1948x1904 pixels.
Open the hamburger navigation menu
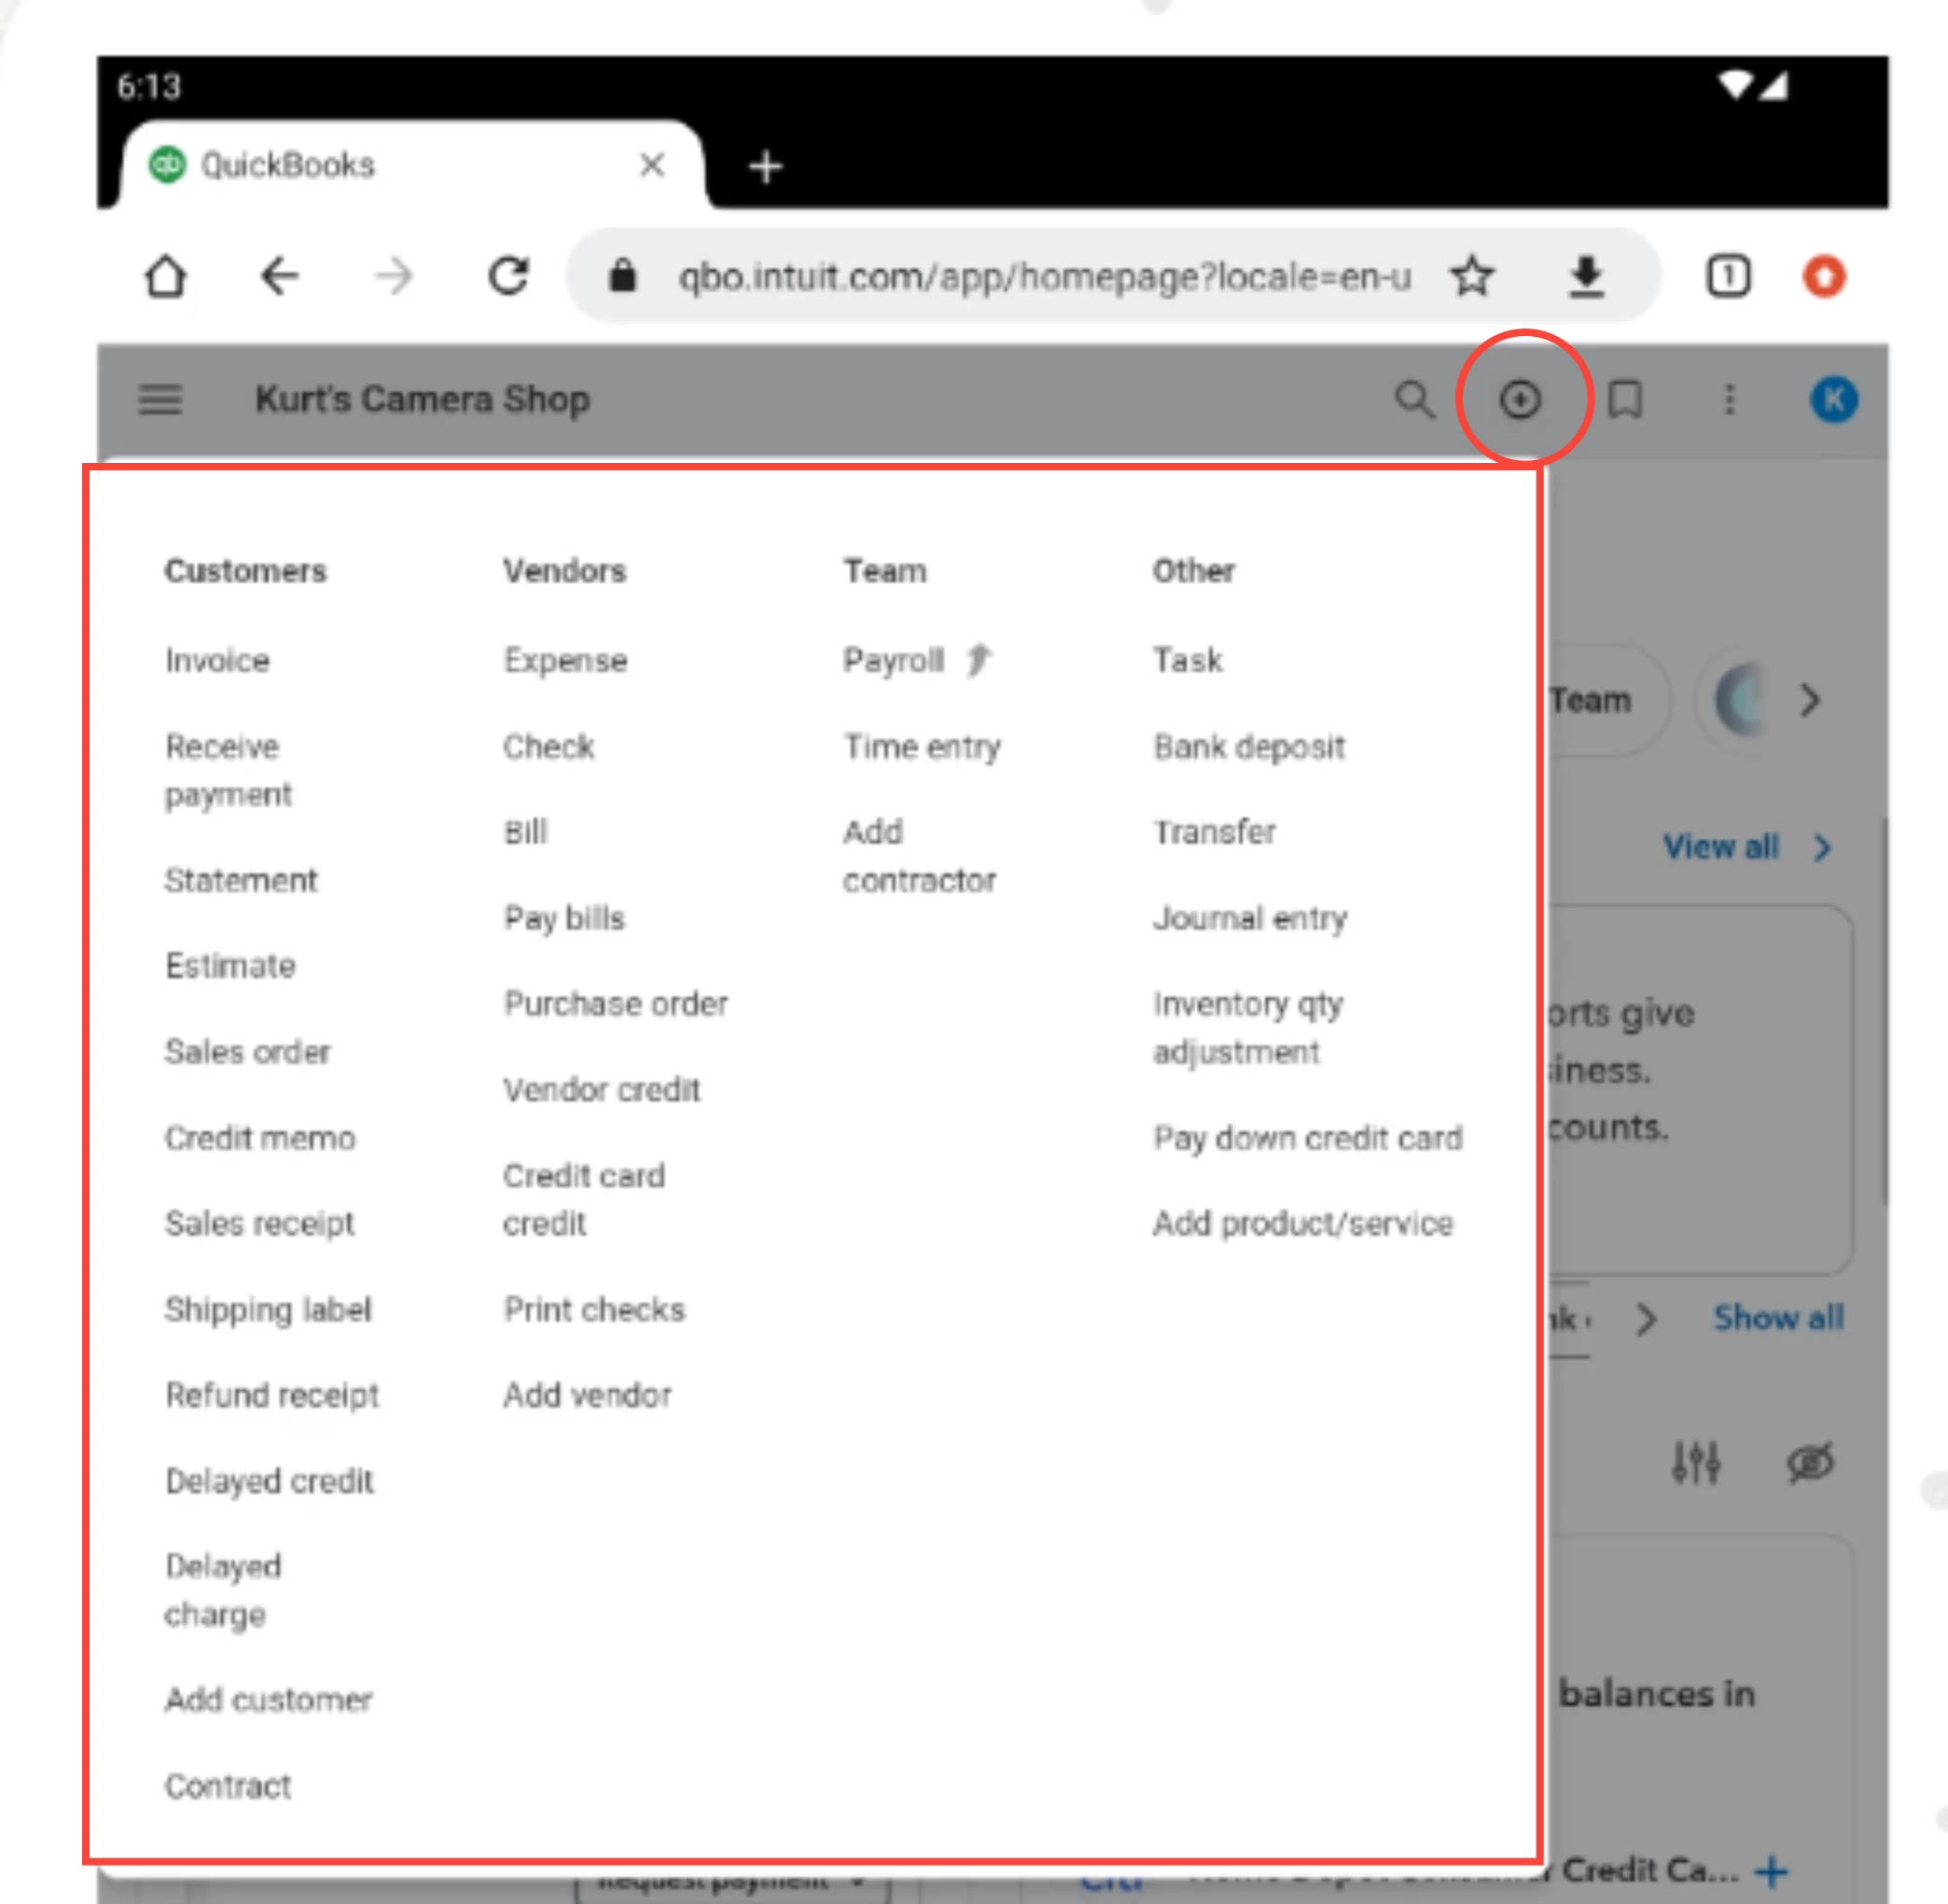pos(160,399)
